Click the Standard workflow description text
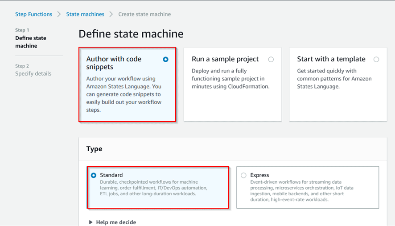395x226 pixels. point(153,188)
